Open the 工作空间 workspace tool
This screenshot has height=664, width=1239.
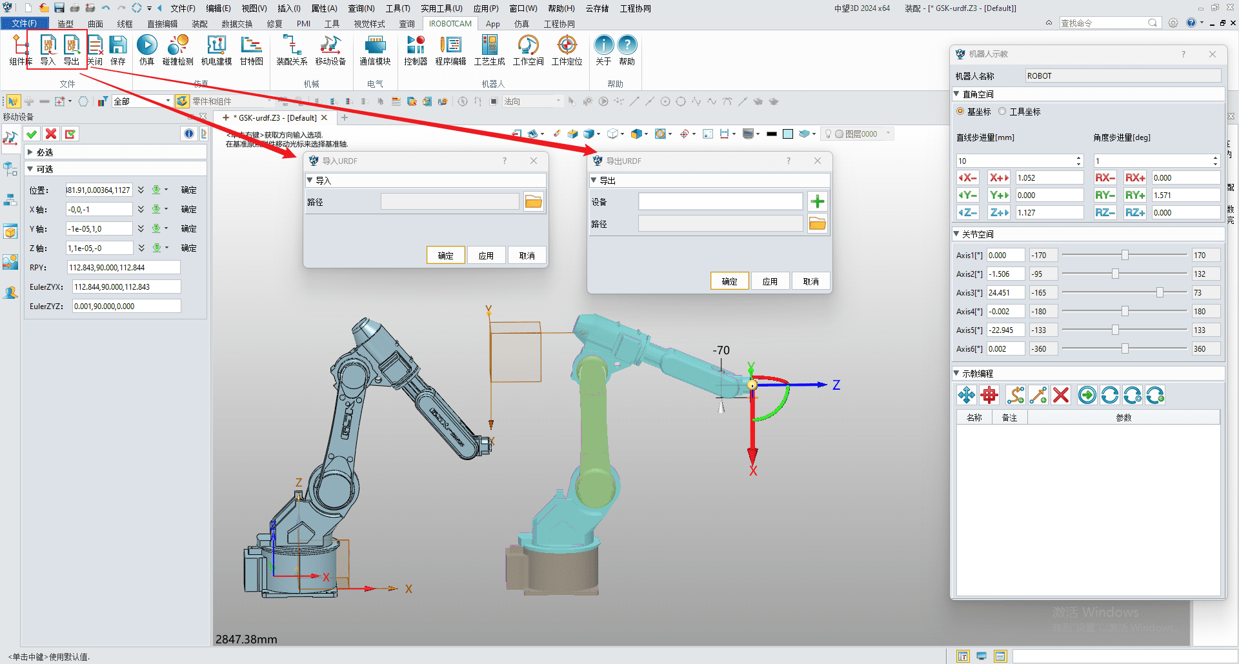point(528,45)
